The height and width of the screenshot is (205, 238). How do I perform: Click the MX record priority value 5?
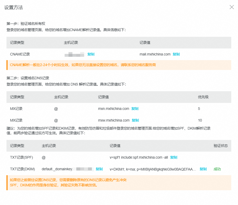tap(199, 109)
